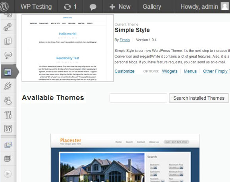This screenshot has width=230, height=182.
Task: Open the updates icon showing 1
Action: click(x=71, y=7)
